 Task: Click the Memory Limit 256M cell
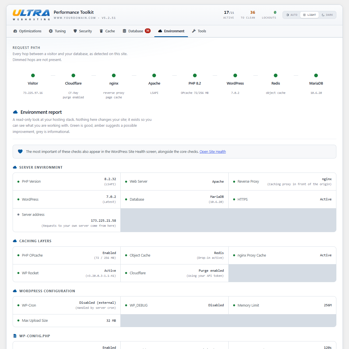(x=282, y=305)
